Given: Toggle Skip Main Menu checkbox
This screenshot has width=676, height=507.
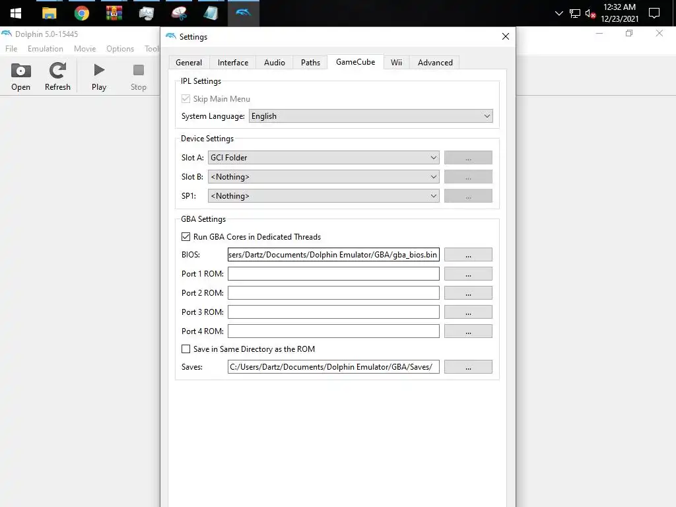Looking at the screenshot, I should point(186,99).
